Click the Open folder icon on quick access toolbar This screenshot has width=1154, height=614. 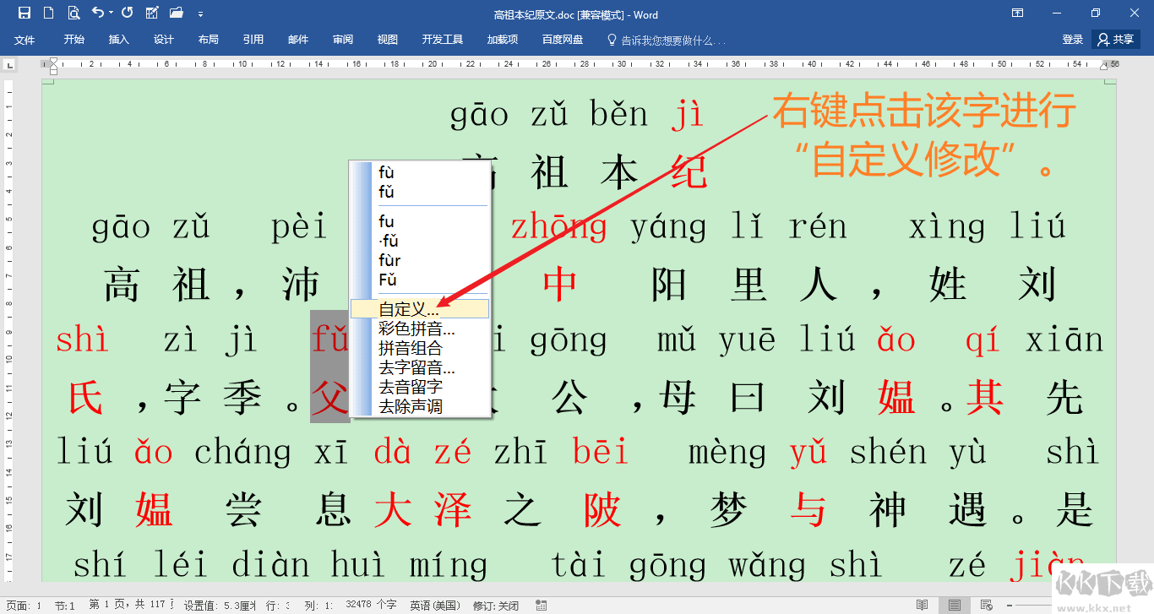pyautogui.click(x=177, y=12)
